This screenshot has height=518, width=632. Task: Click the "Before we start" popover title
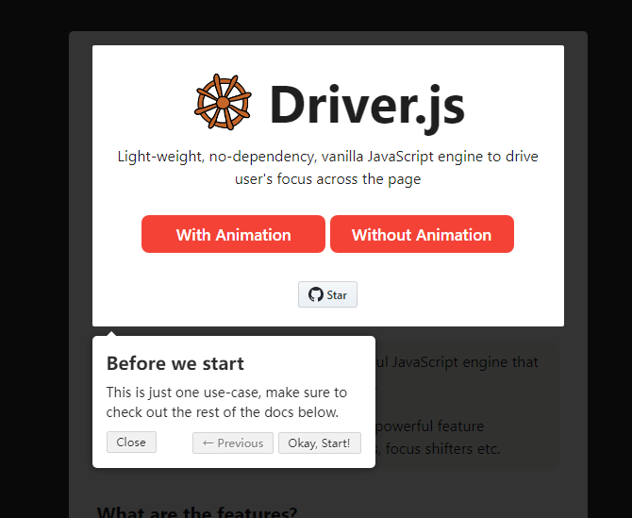[x=175, y=363]
